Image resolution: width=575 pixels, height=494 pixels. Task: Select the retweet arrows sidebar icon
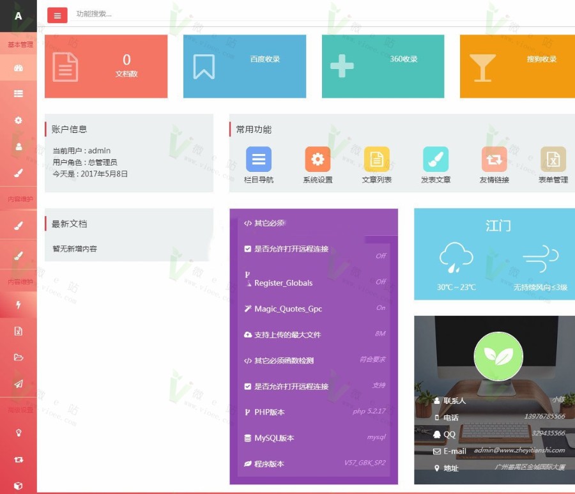click(x=19, y=459)
